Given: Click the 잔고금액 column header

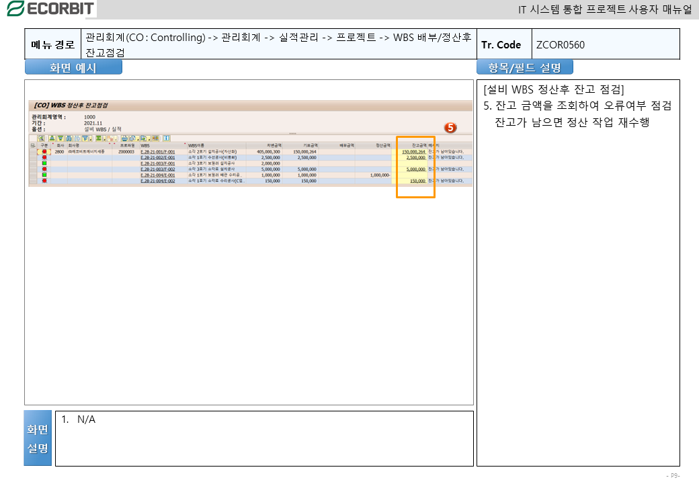Looking at the screenshot, I should point(418,145).
